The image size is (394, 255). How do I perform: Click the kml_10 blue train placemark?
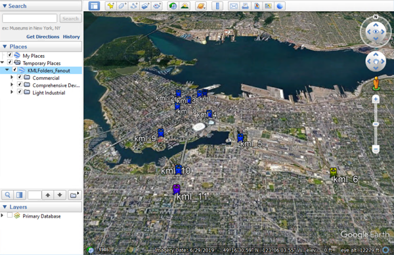[x=179, y=170]
